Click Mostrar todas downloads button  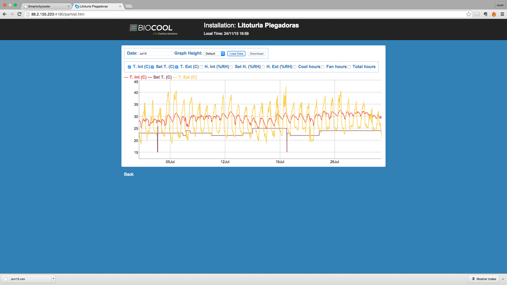pyautogui.click(x=484, y=279)
